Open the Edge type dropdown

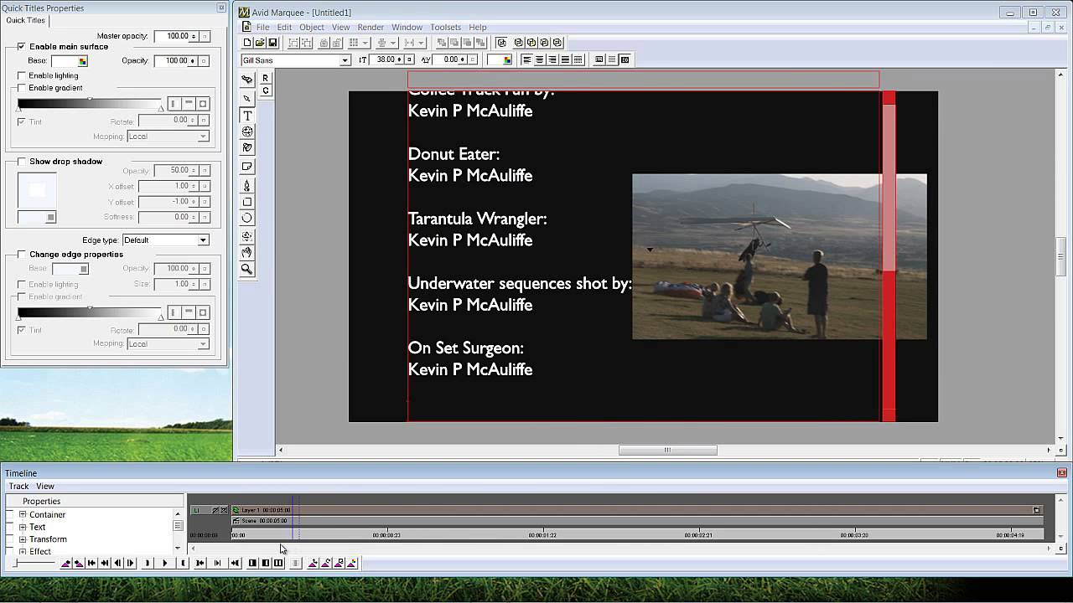click(x=202, y=240)
